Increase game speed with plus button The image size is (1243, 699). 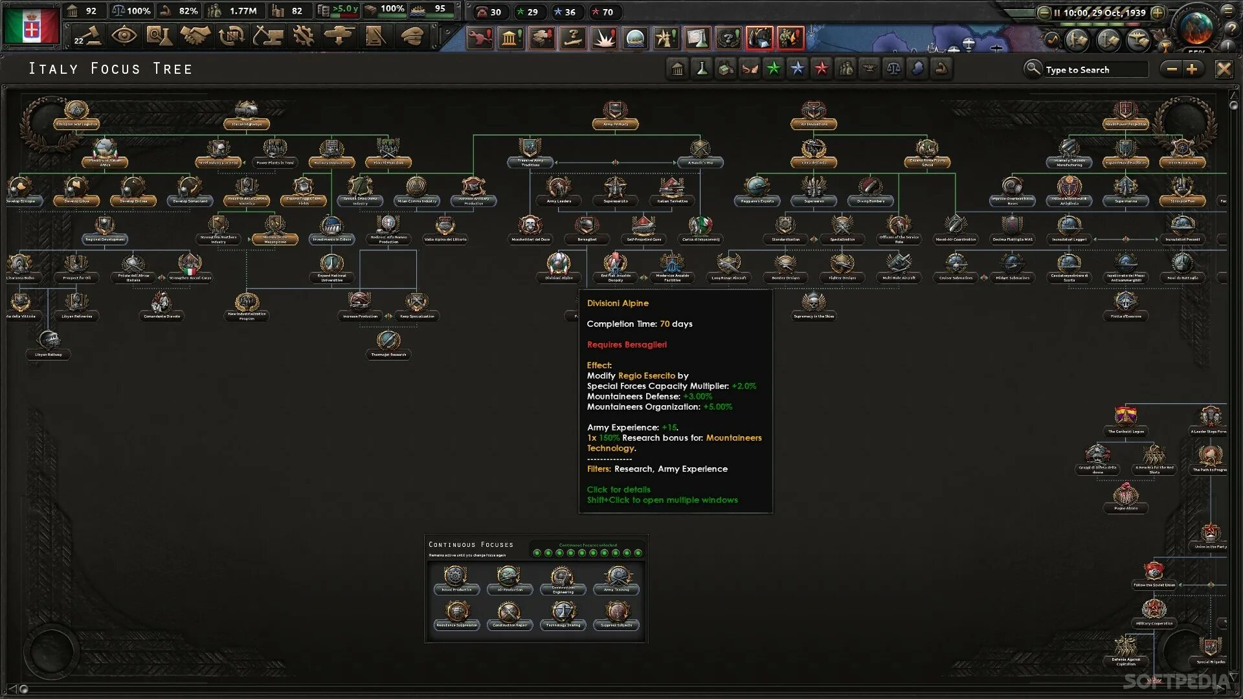coord(1158,12)
